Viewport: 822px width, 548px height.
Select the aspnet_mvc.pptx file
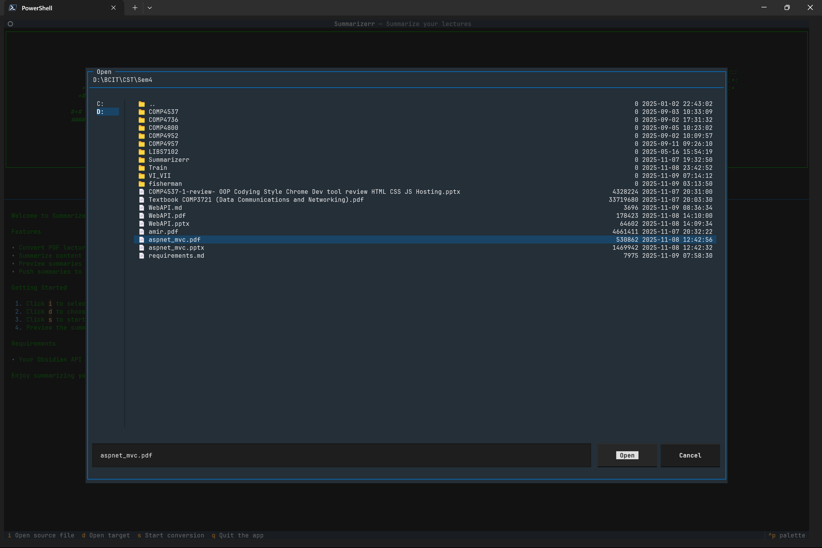pyautogui.click(x=176, y=248)
